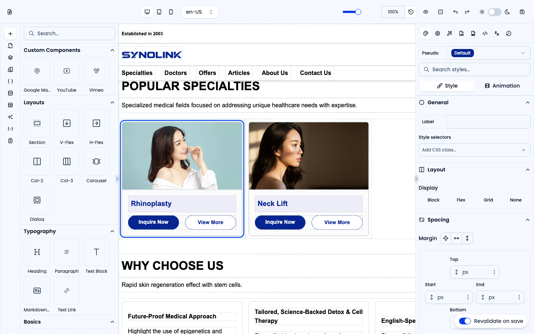This screenshot has width=534, height=334.
Task: Collapse the Typography section
Action: pyautogui.click(x=112, y=231)
